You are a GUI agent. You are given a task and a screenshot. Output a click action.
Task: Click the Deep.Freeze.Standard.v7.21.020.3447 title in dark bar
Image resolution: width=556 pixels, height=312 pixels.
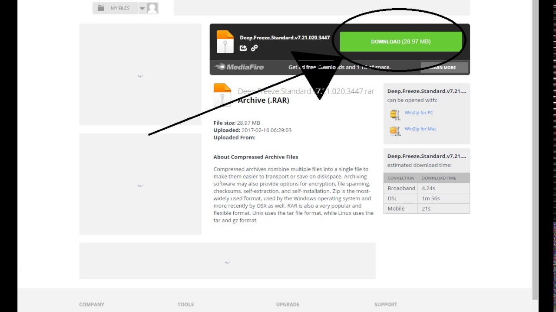tap(285, 38)
